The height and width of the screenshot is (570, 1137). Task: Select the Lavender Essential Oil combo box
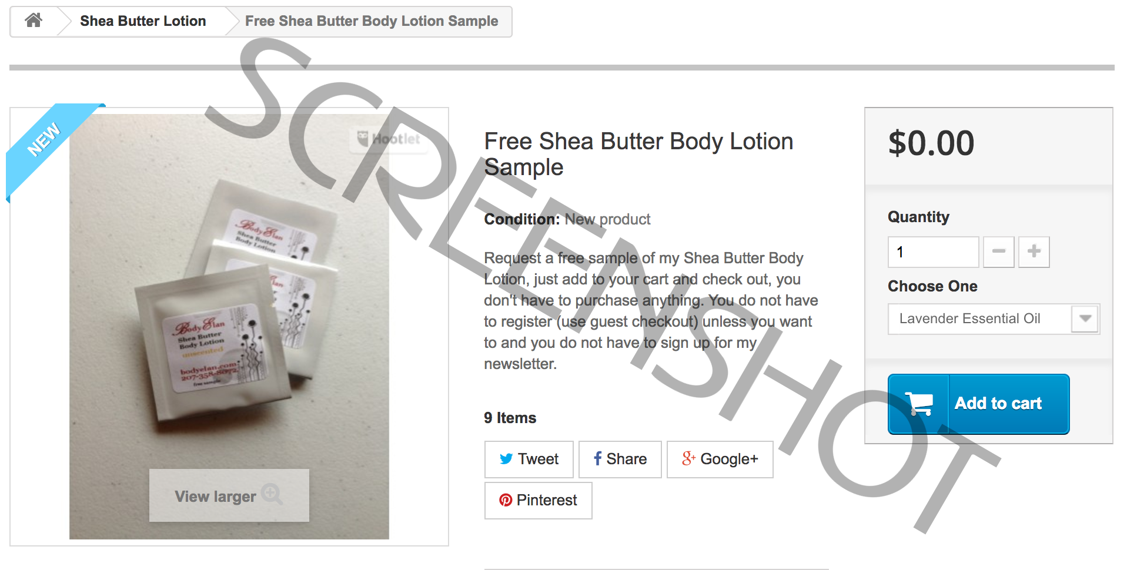(993, 318)
